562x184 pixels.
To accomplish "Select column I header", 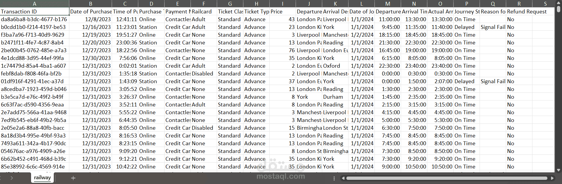I will [x=282, y=4].
